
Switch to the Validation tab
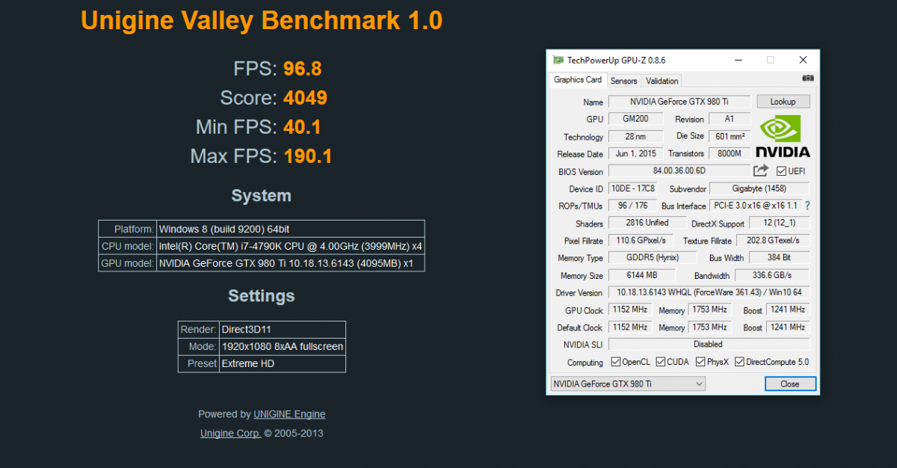662,81
